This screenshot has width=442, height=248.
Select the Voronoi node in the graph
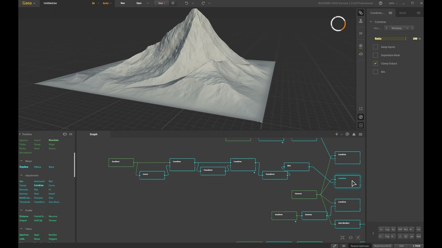point(304,195)
